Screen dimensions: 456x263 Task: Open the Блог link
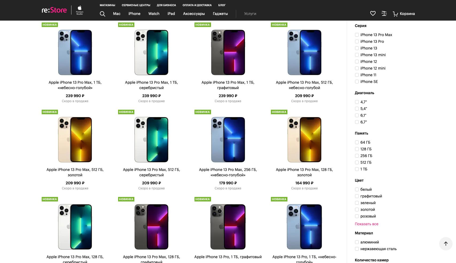point(222,5)
